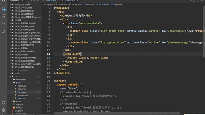Expand the 36_src router-link replace folder
205x115 pixels.
tap(10, 64)
